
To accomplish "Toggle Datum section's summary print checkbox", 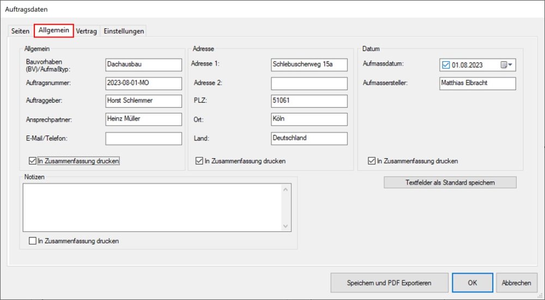I will [372, 161].
